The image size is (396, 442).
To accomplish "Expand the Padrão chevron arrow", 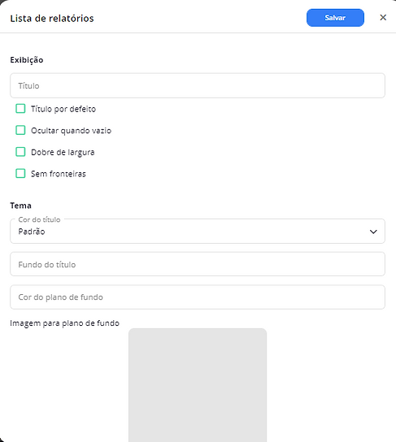I will pyautogui.click(x=373, y=232).
